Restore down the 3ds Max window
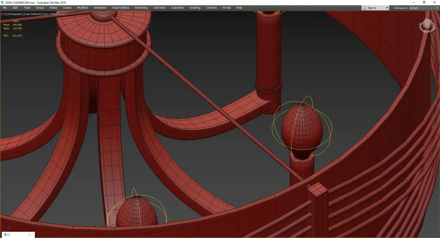 tap(424, 2)
